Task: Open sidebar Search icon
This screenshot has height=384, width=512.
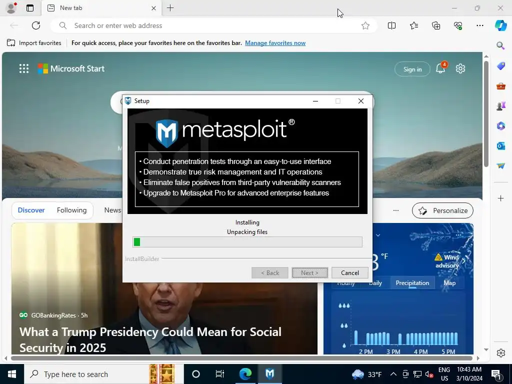Action: tap(500, 45)
